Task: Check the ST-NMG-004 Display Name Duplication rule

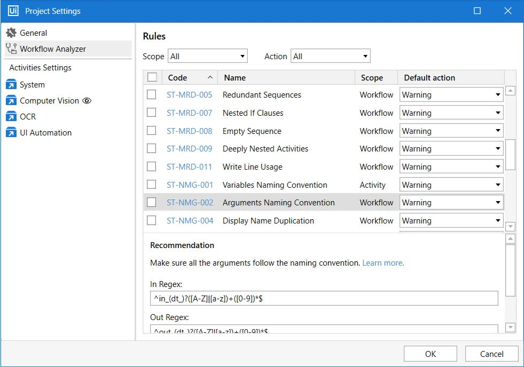Action: [x=151, y=220]
